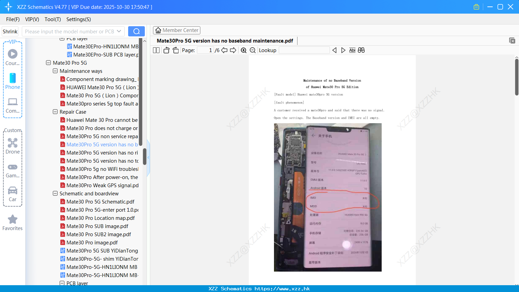Screen dimensions: 519x292
Task: Click the Lookup text field
Action: pos(304,50)
